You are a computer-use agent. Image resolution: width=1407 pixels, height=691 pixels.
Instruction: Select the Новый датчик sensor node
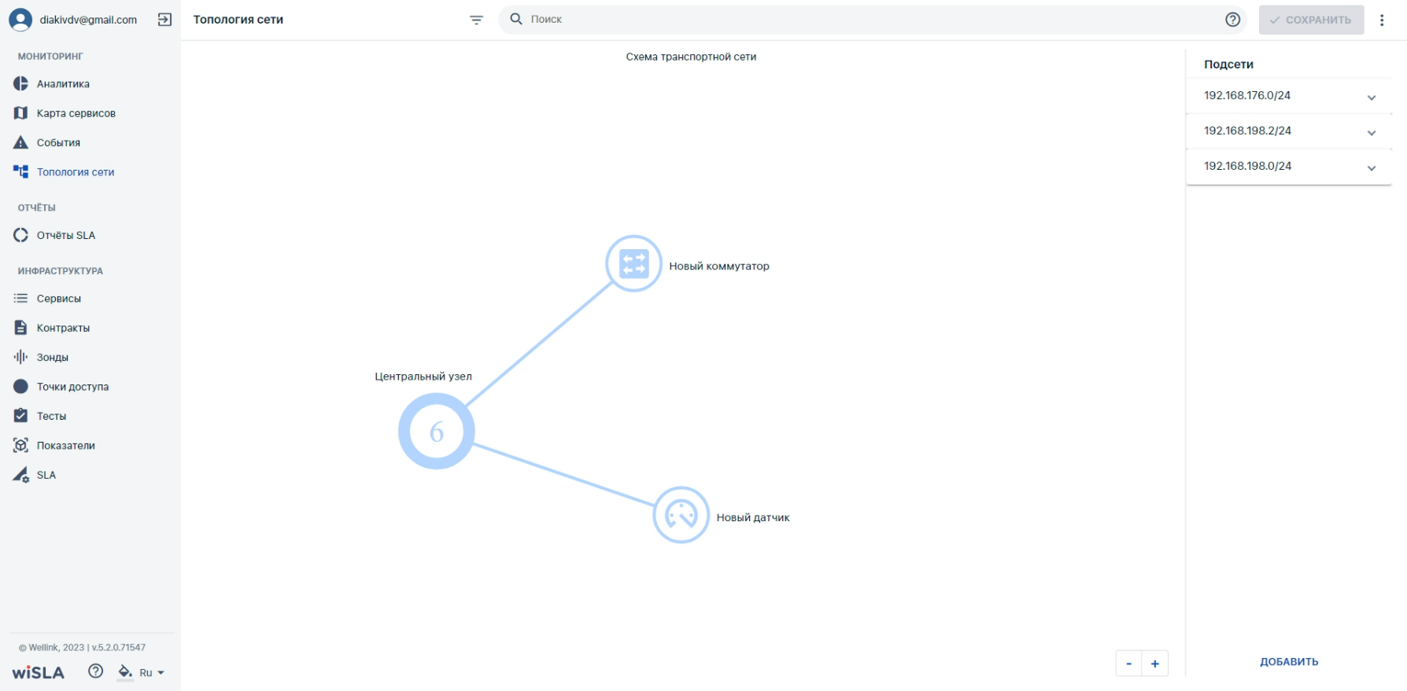pos(681,515)
